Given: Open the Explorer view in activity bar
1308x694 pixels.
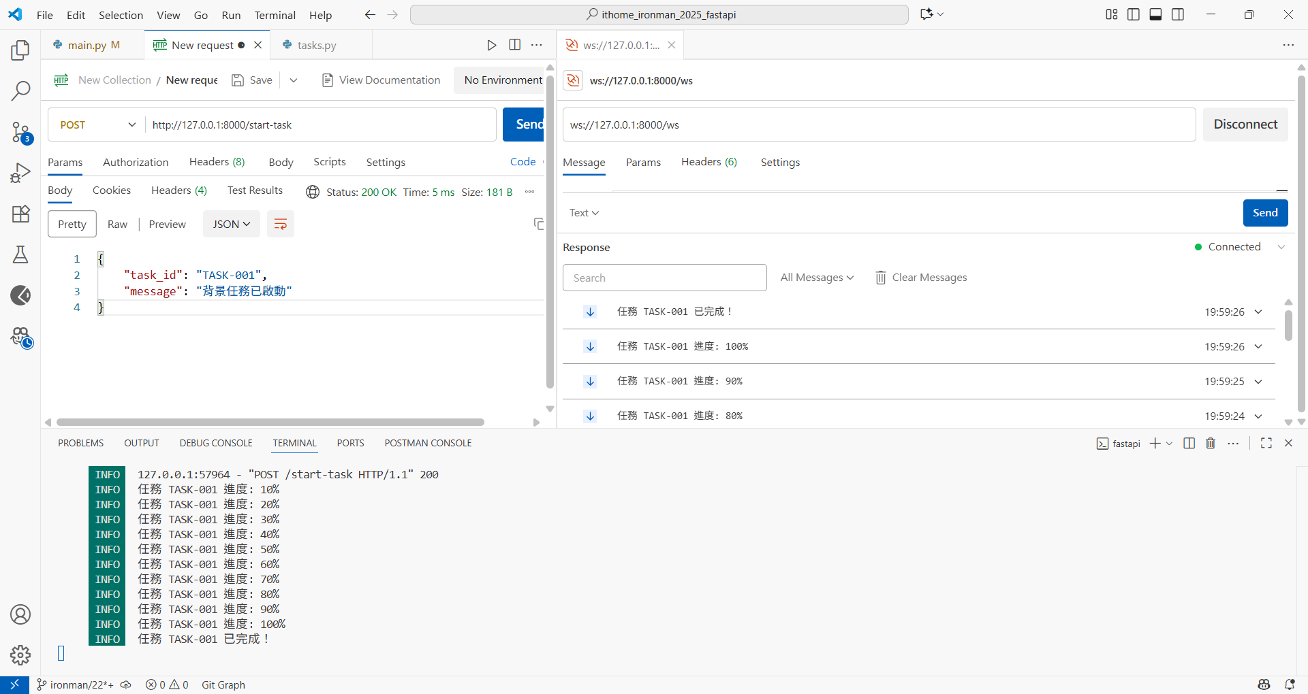Looking at the screenshot, I should (x=20, y=50).
